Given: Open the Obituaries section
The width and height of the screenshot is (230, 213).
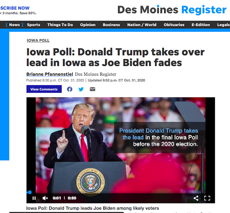Looking at the screenshot, I should pyautogui.click(x=174, y=25).
